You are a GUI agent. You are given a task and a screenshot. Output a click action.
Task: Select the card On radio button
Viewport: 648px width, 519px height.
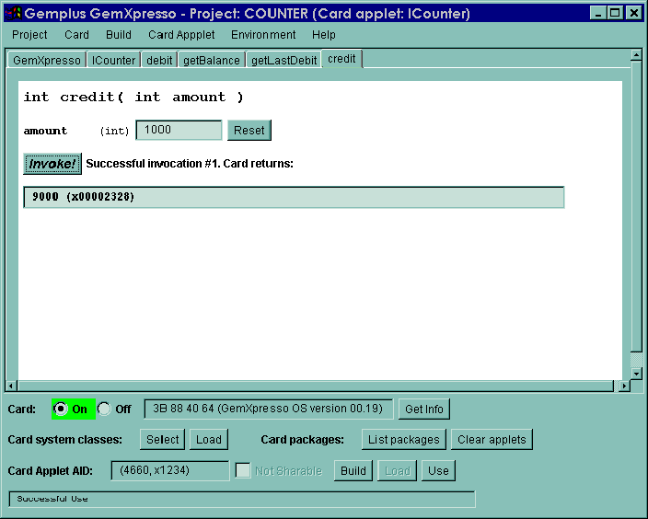coord(61,409)
